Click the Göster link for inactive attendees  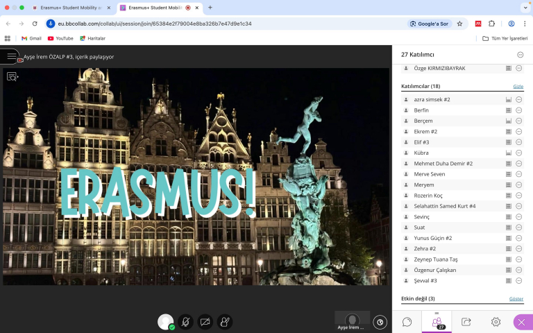coord(516,299)
